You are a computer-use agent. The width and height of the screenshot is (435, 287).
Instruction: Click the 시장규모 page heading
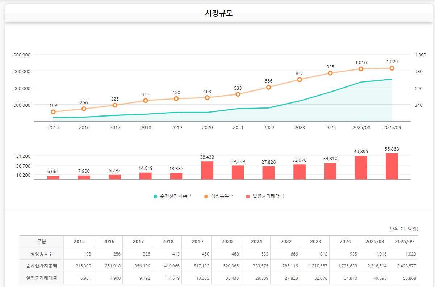click(x=219, y=13)
